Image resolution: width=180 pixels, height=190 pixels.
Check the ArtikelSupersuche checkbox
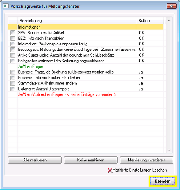[13, 55]
